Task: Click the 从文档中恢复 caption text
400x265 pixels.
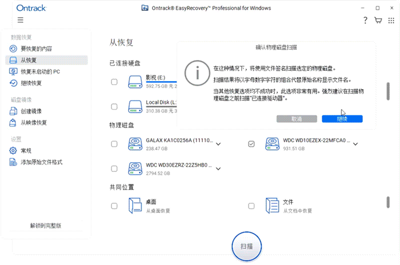Action: 298,211
